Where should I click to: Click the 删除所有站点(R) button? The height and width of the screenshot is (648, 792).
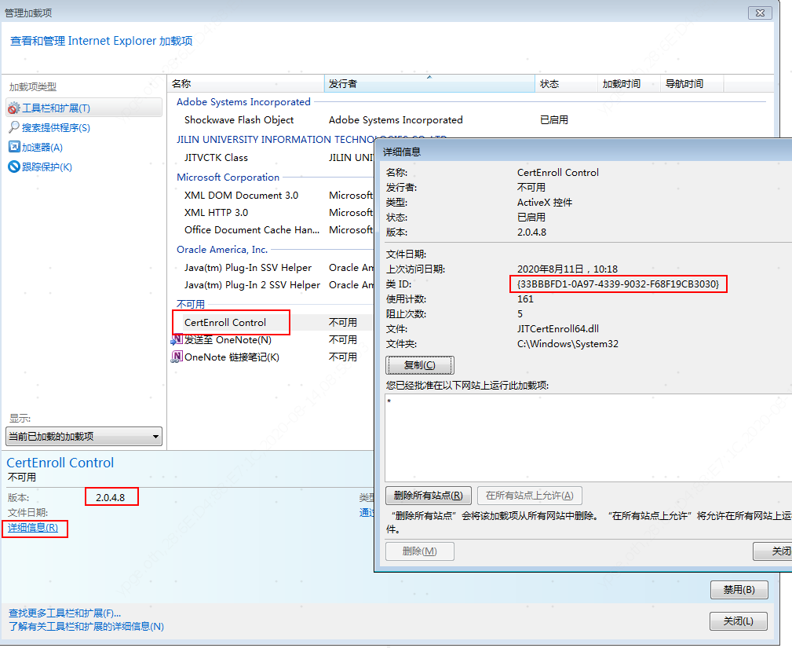[429, 496]
